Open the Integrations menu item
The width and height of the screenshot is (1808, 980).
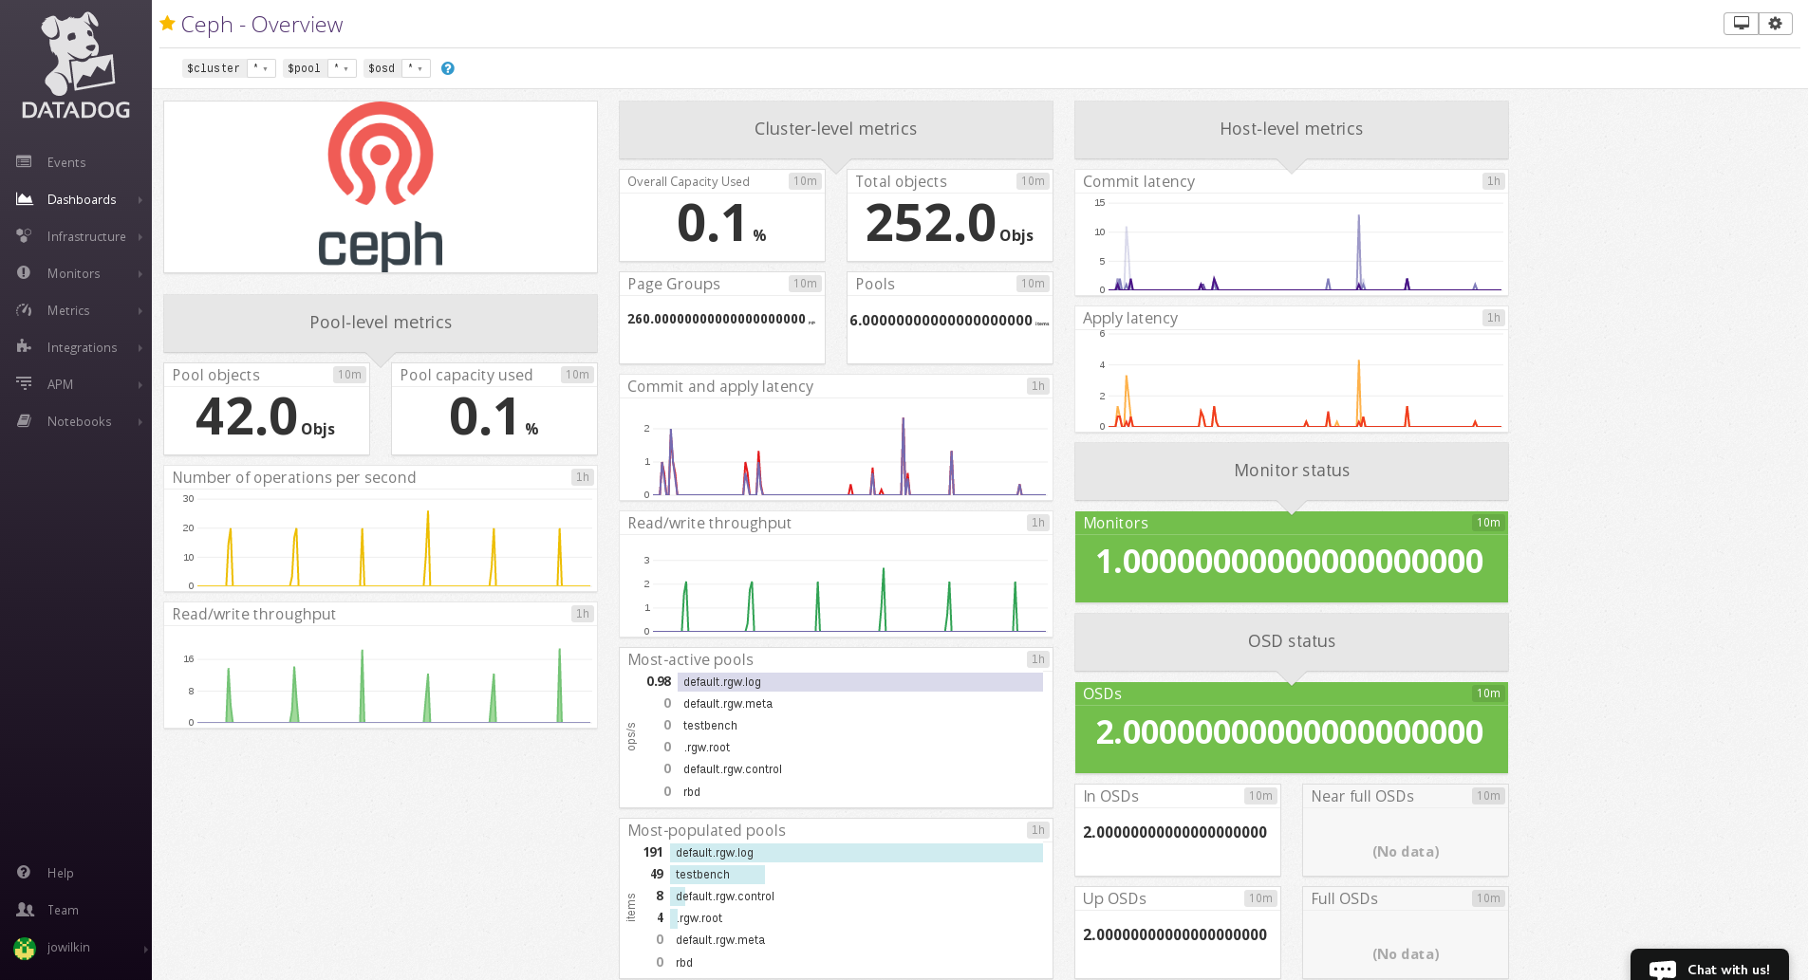(x=83, y=347)
